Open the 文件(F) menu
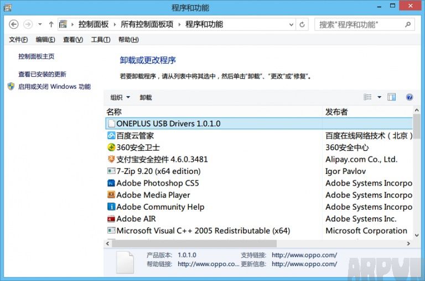 pos(18,40)
